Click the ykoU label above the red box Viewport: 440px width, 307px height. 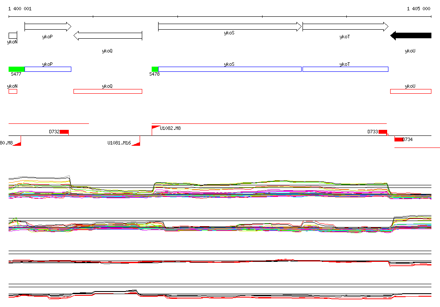pos(410,86)
